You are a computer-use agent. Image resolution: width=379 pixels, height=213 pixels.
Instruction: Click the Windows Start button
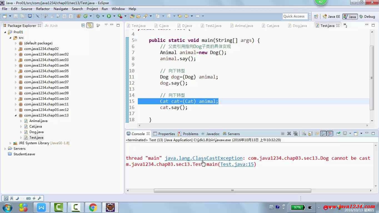tap(7, 207)
